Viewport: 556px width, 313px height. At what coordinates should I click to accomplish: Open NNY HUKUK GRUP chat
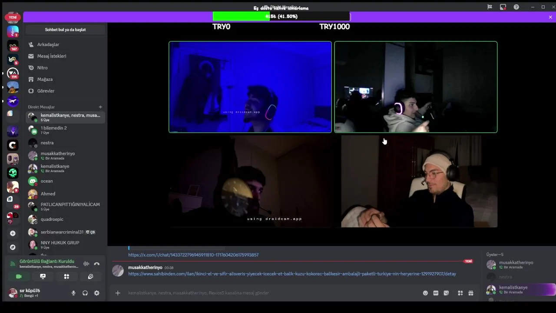pos(65,245)
